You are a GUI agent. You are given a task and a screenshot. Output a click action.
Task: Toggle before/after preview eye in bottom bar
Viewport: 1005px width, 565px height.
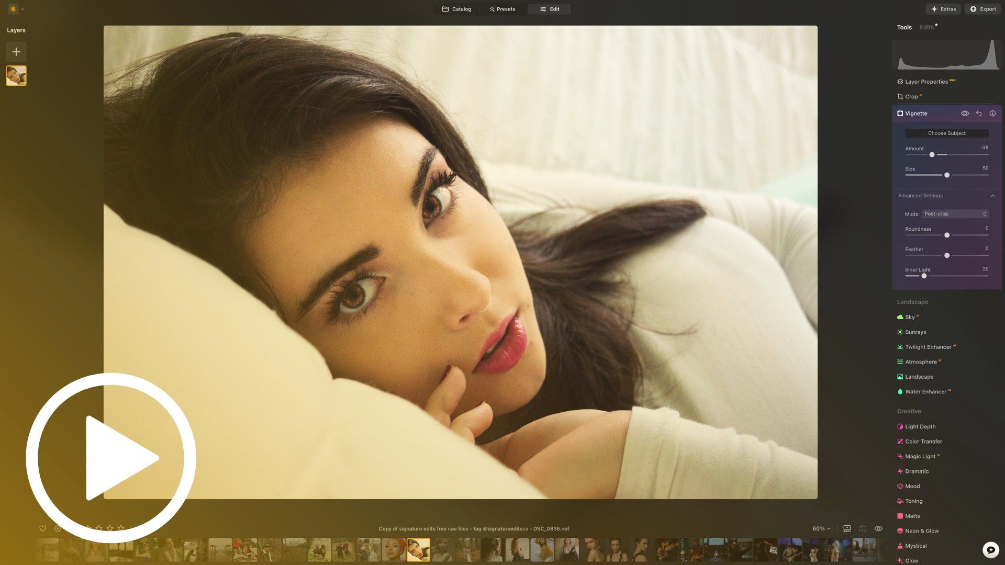(x=878, y=529)
